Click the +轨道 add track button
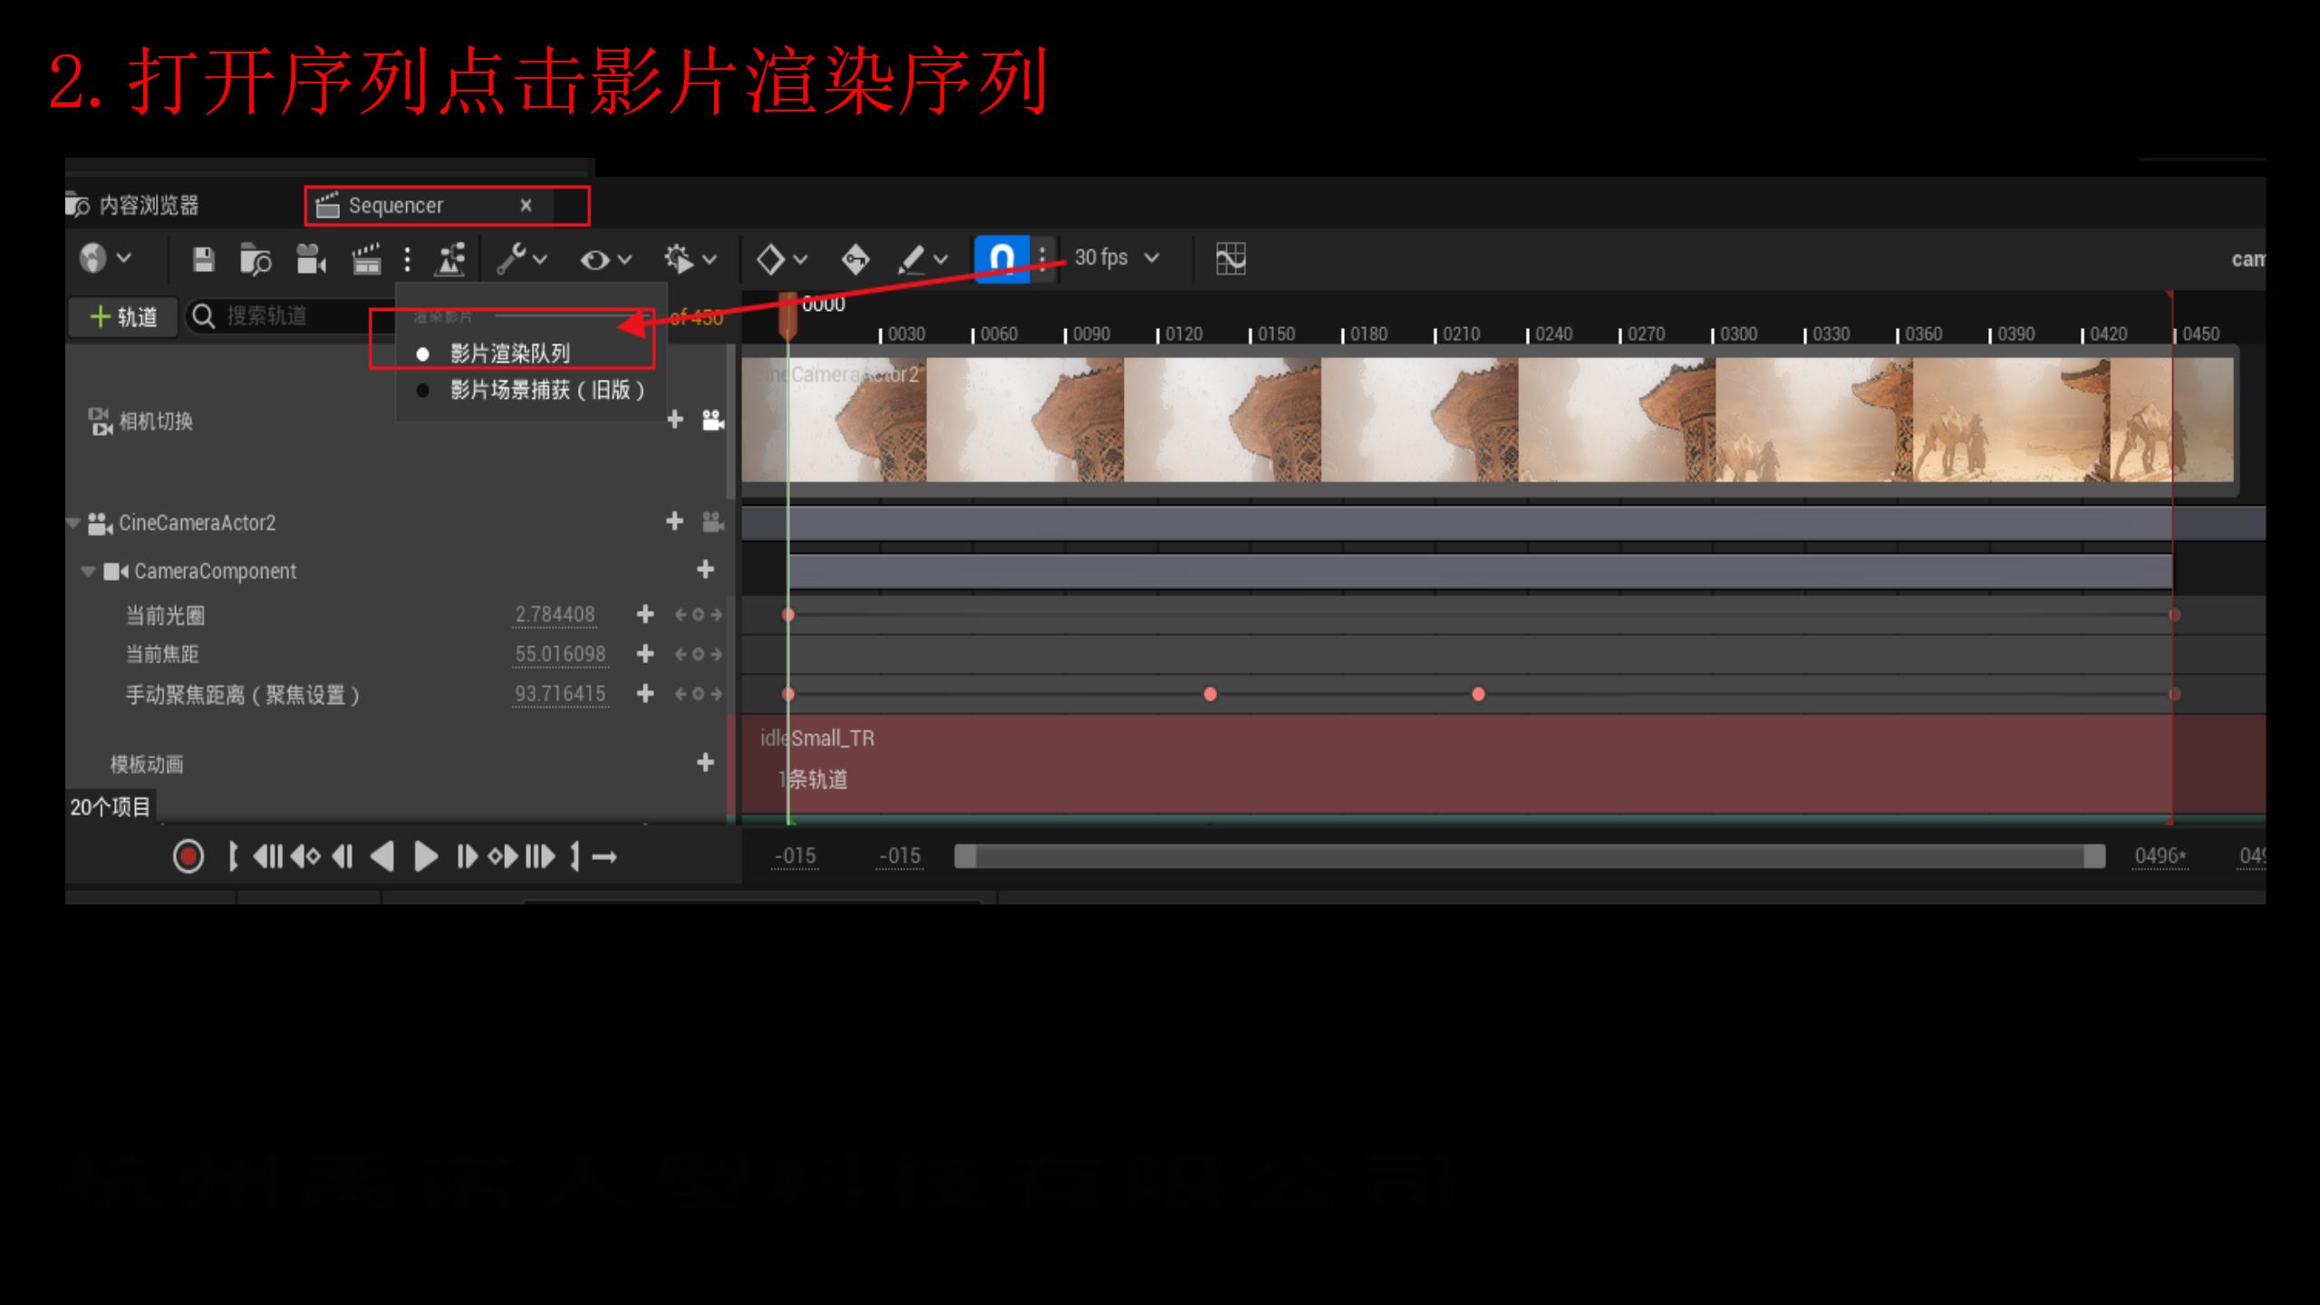This screenshot has width=2320, height=1305. tap(123, 316)
